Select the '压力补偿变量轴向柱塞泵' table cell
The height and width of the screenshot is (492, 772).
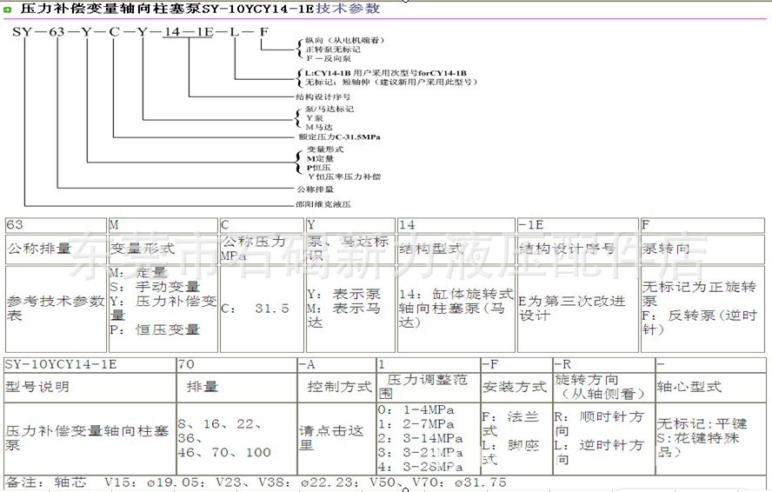(90, 438)
